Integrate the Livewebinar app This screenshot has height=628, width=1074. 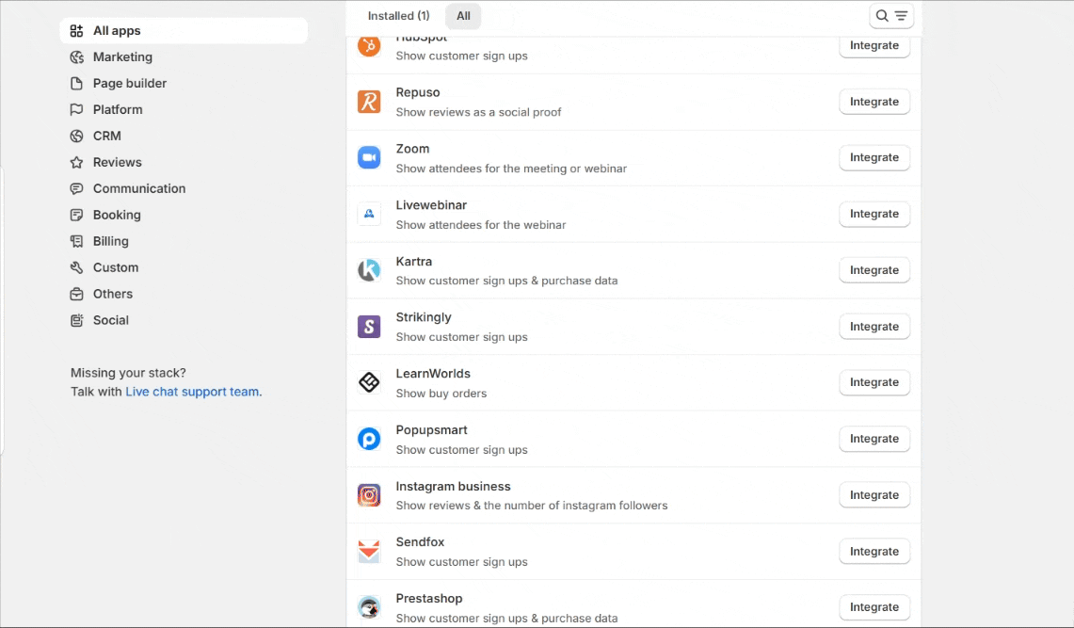click(x=874, y=214)
